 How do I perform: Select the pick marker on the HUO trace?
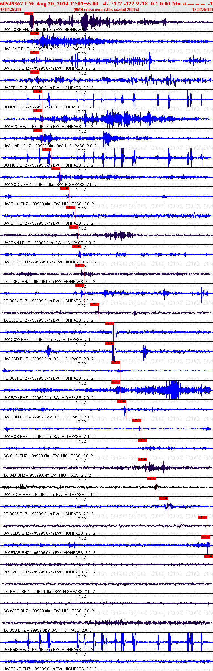coord(47,150)
